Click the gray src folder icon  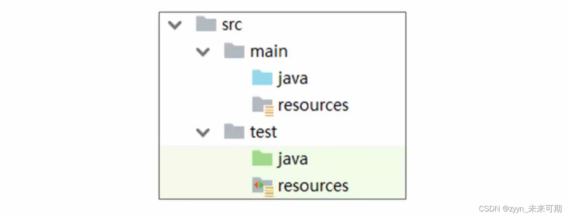pyautogui.click(x=206, y=24)
